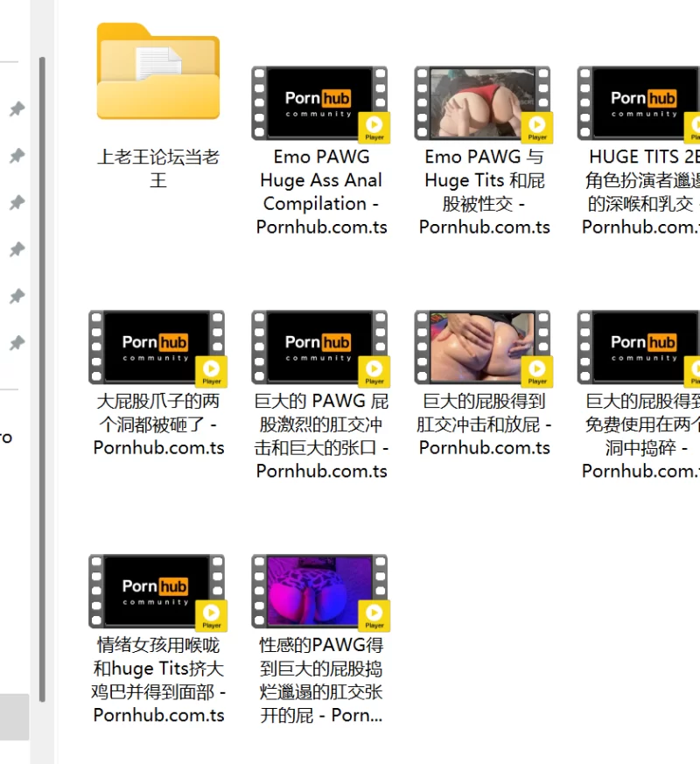Select the 'Emo PAWG … Compilation' video file icon
Viewport: 700px width, 764px height.
[x=320, y=104]
